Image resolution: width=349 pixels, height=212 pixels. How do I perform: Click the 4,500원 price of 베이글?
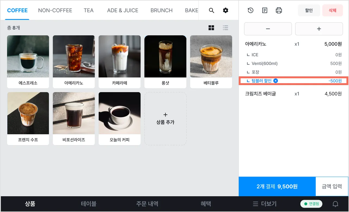(333, 94)
